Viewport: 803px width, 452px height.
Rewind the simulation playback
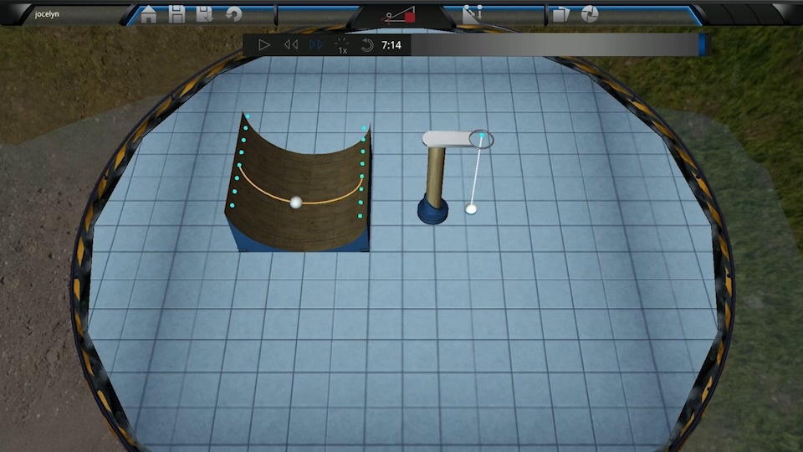291,45
